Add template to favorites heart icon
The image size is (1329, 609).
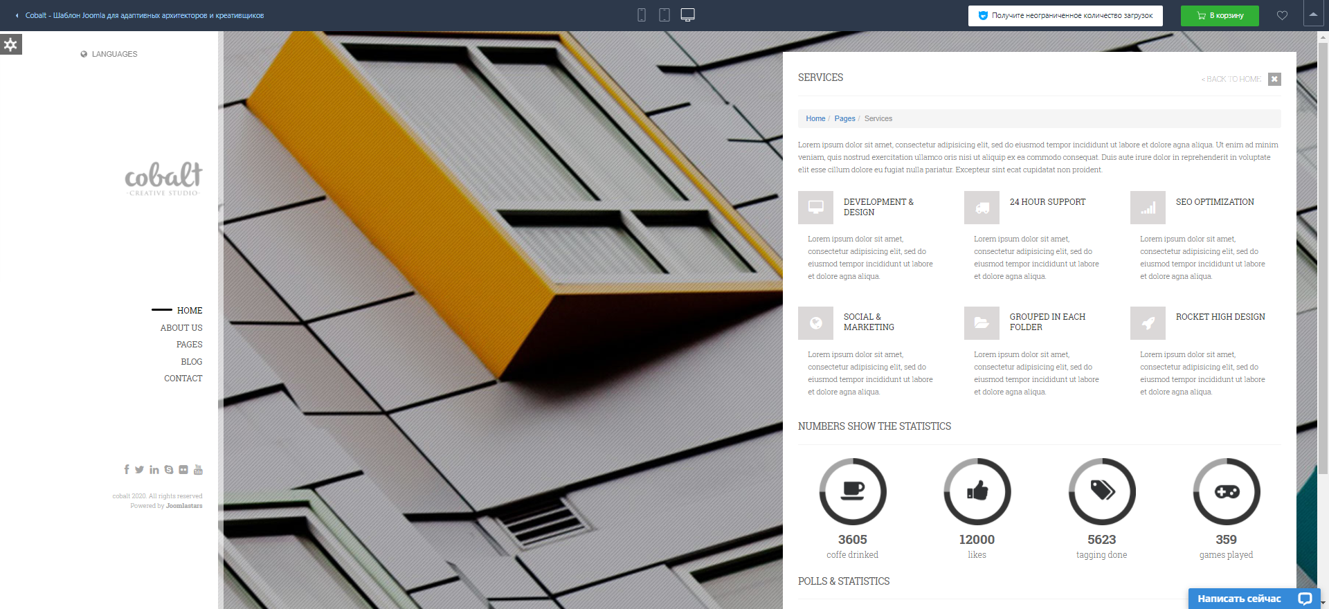click(1282, 15)
